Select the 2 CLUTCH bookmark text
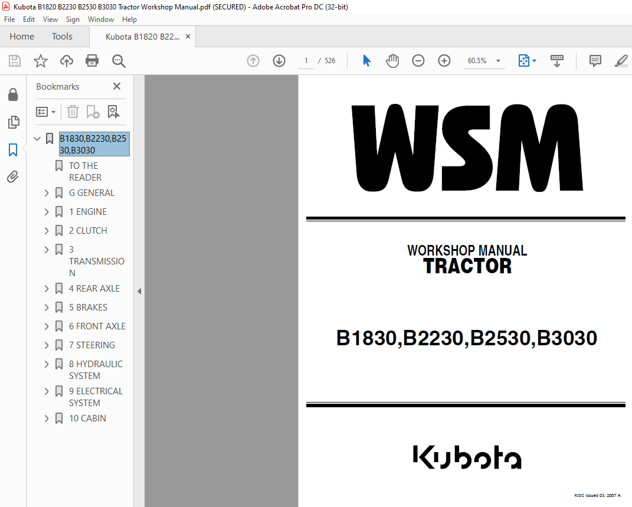The height and width of the screenshot is (507, 632). [x=88, y=231]
